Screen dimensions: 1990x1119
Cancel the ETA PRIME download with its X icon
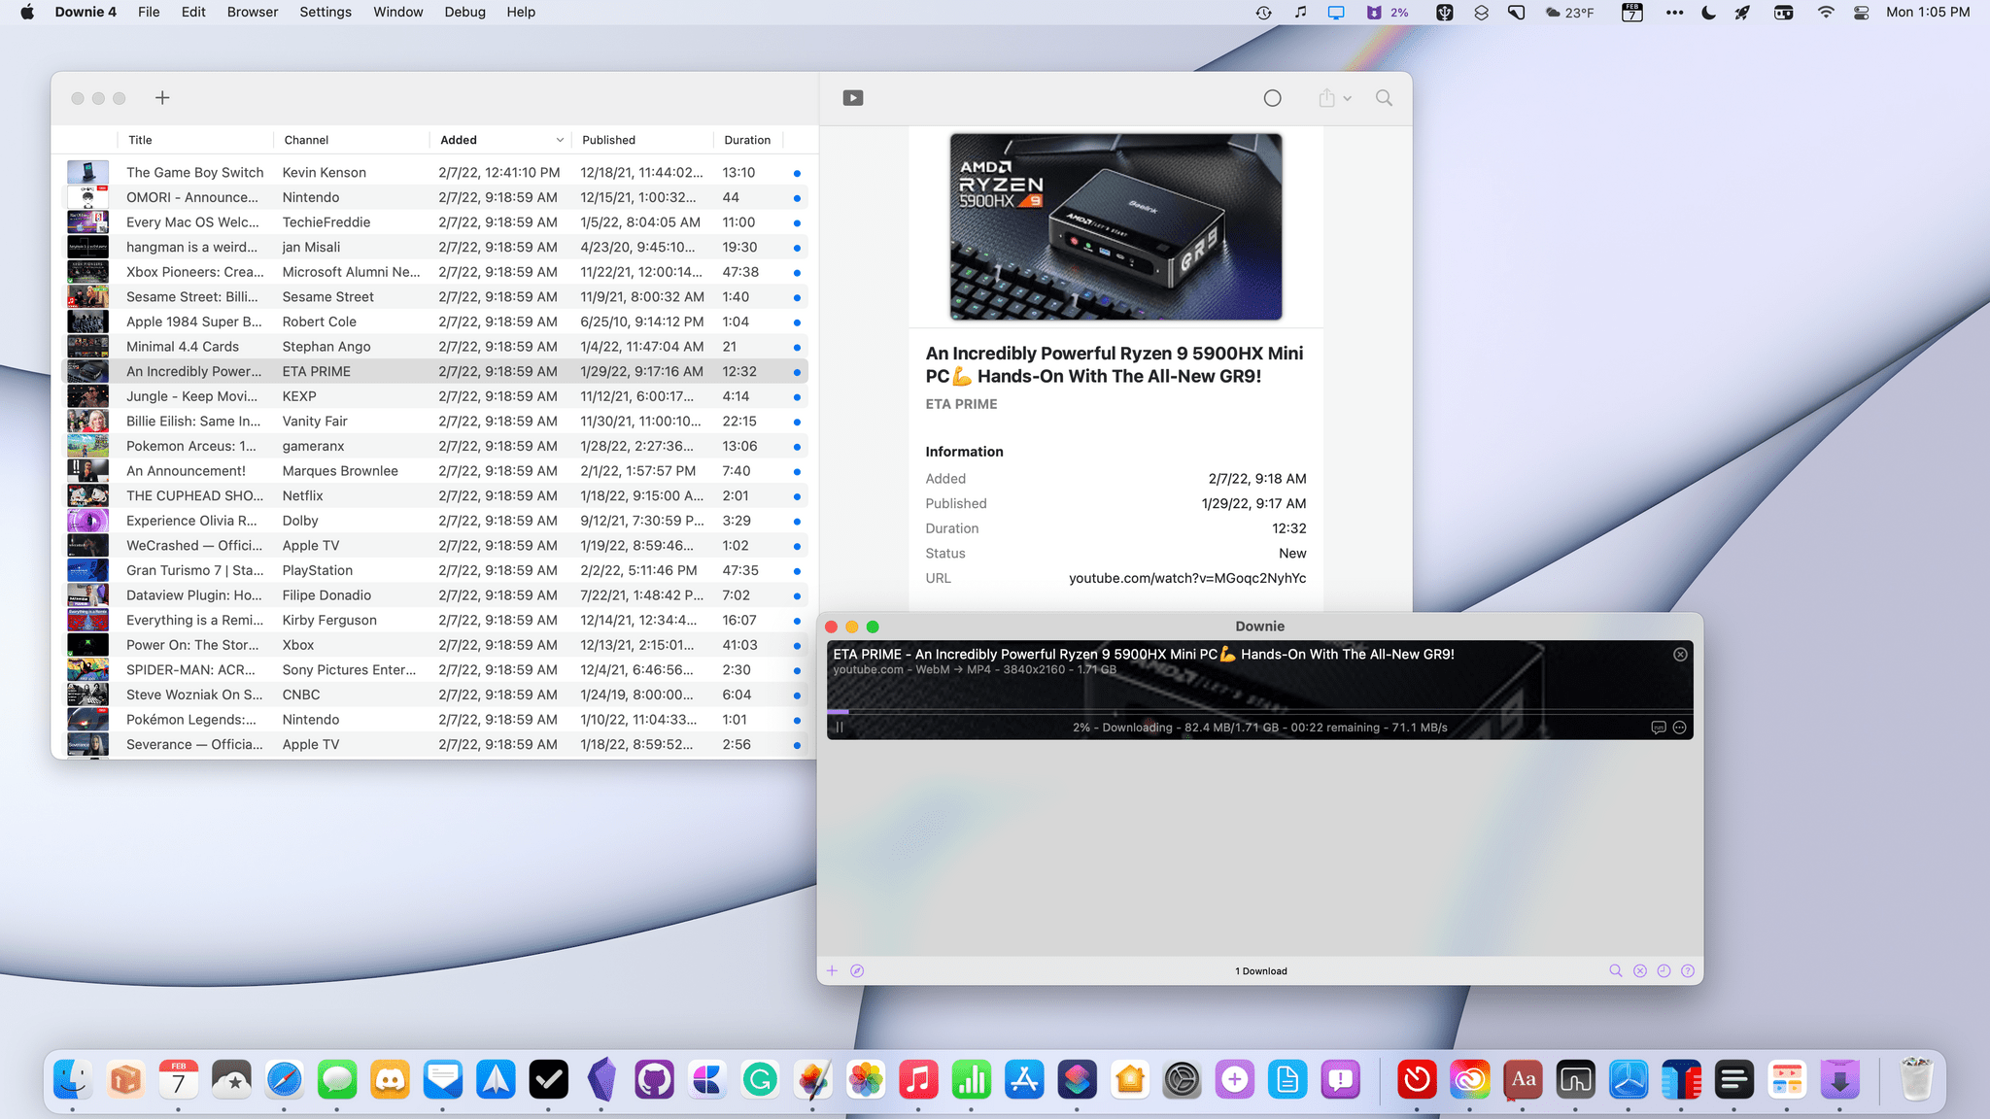(1680, 655)
